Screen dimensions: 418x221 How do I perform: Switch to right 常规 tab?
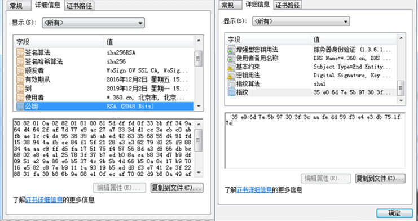pyautogui.click(x=228, y=5)
